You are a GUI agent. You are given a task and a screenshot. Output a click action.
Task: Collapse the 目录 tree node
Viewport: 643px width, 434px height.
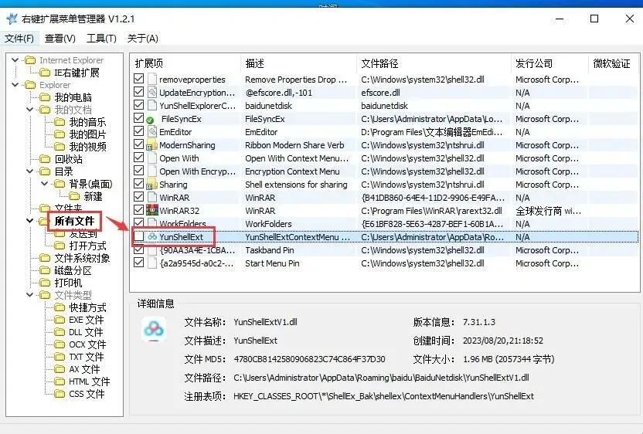(x=30, y=171)
